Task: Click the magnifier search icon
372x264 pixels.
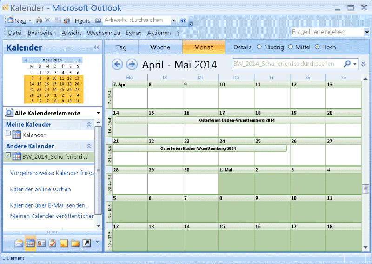Action: (x=347, y=64)
